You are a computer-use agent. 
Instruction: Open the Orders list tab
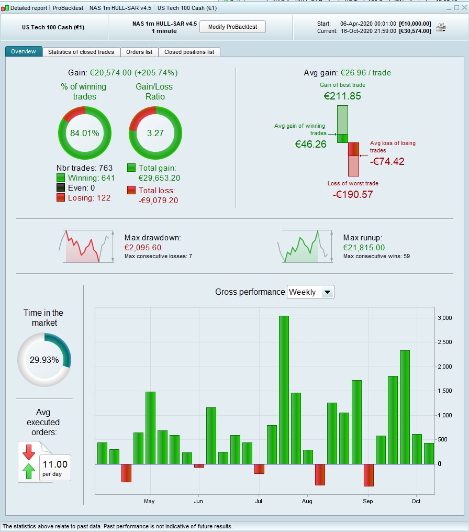tap(139, 52)
